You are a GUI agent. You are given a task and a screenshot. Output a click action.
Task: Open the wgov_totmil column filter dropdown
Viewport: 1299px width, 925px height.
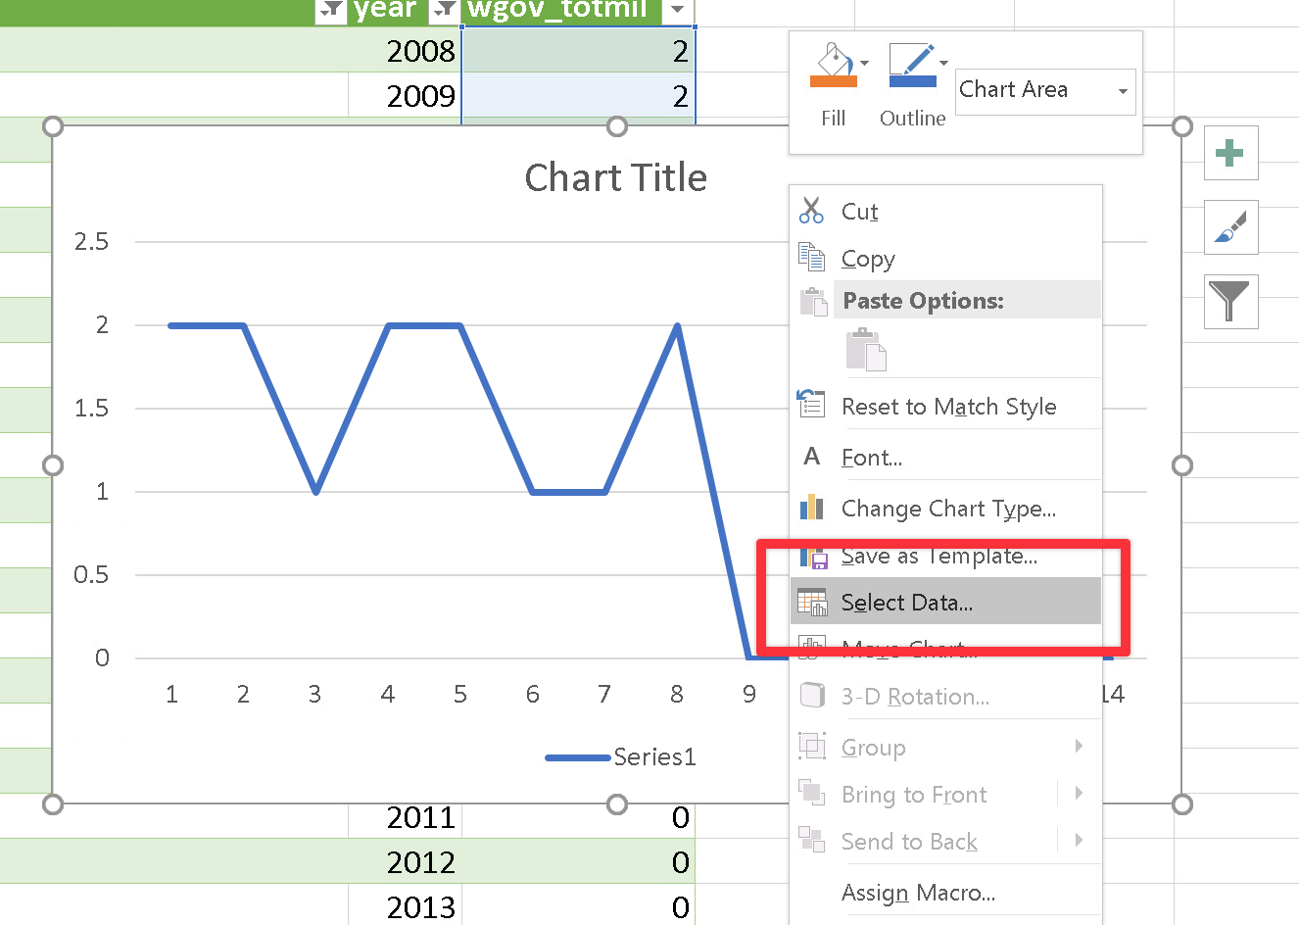click(677, 10)
